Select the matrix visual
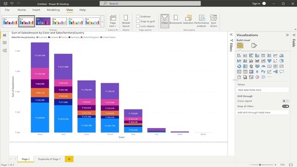 (251, 72)
